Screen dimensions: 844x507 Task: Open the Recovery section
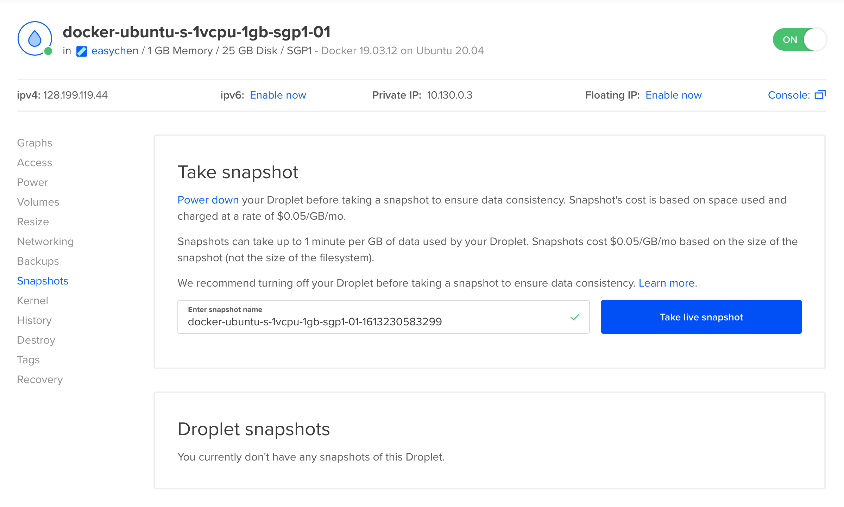click(x=40, y=380)
